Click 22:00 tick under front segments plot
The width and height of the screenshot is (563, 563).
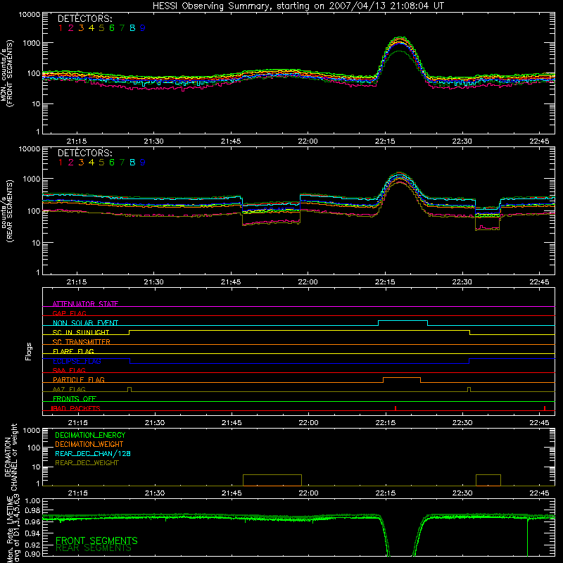[x=308, y=141]
